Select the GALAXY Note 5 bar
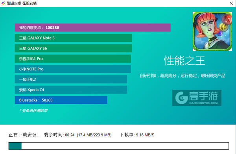The image size is (236, 154). [x=73, y=38]
